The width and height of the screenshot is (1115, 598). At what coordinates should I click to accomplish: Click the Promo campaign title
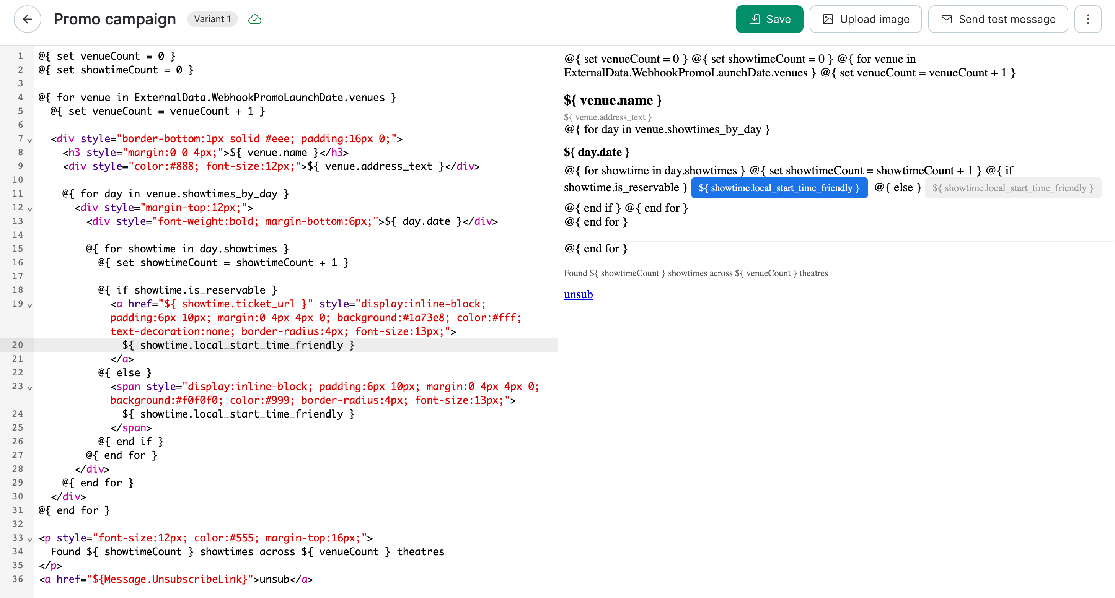[115, 19]
